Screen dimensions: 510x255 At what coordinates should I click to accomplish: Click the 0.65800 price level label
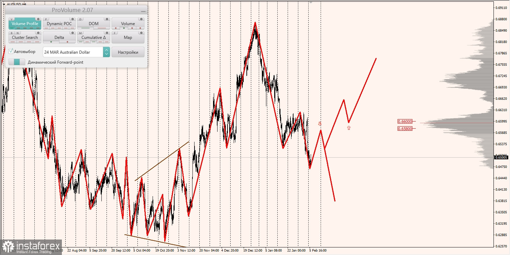(x=405, y=128)
